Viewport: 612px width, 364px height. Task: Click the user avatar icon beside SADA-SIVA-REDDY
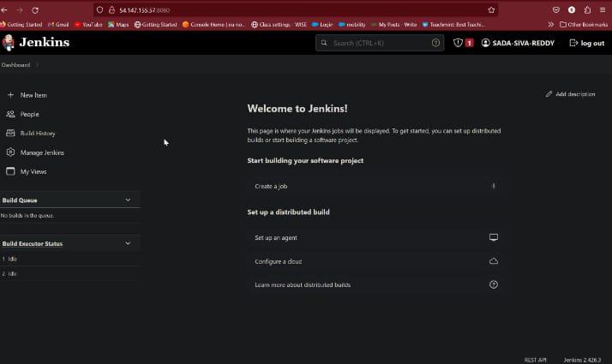[x=485, y=43]
